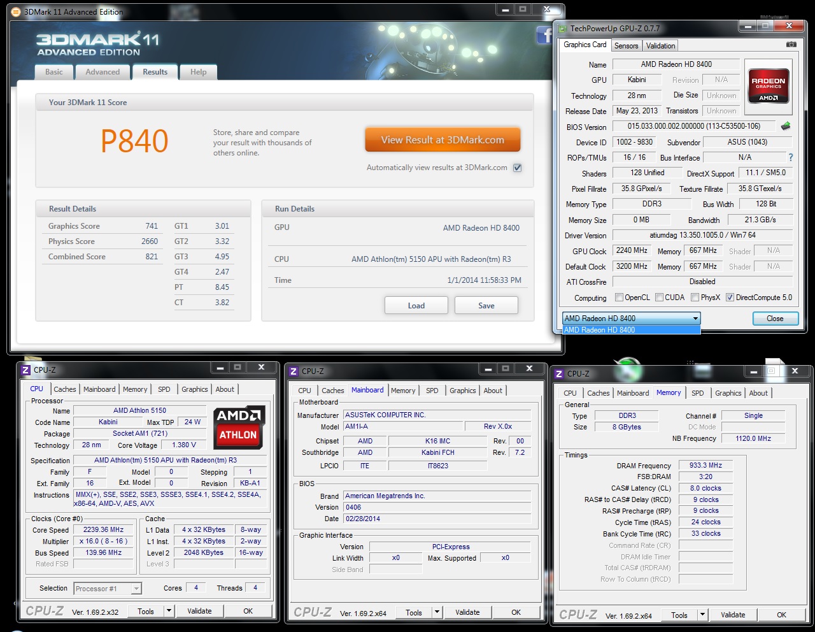Open Caches tab in the CPU-Z CPU window
The image size is (815, 632).
coord(65,389)
